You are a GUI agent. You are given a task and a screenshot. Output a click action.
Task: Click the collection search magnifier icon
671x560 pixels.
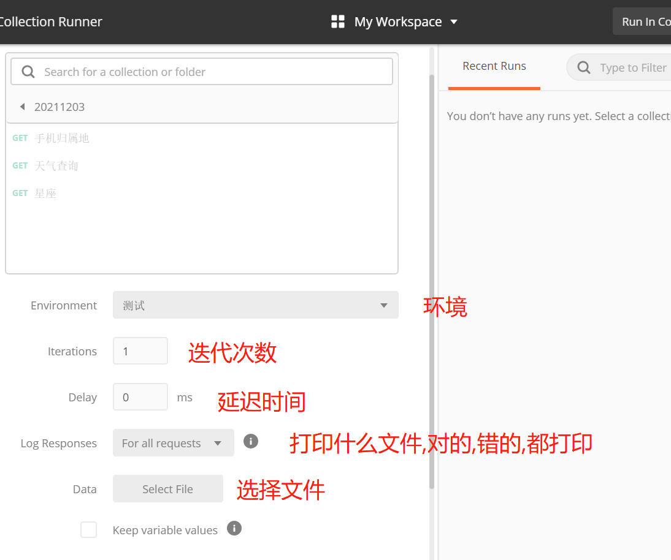point(28,72)
